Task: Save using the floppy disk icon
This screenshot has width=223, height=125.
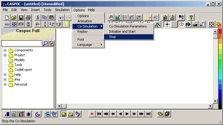Action: (21, 17)
